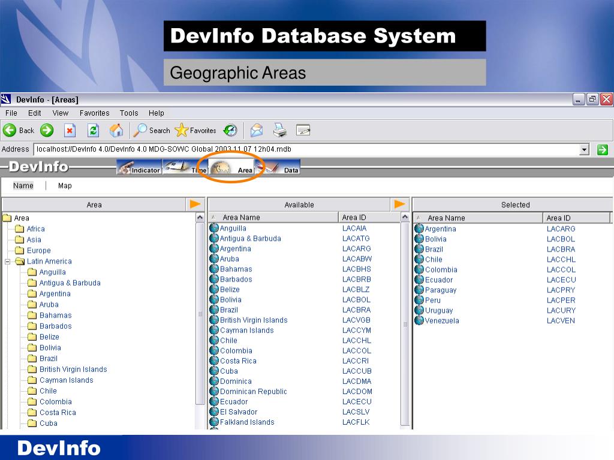Open the Tools menu
614x460 pixels.
[x=129, y=113]
